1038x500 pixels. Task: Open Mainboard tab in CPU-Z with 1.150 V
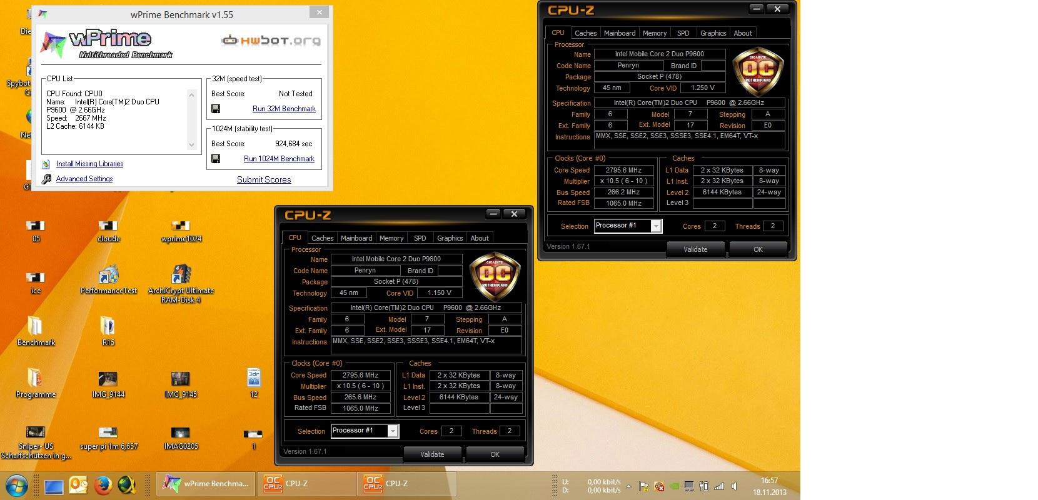coord(356,238)
